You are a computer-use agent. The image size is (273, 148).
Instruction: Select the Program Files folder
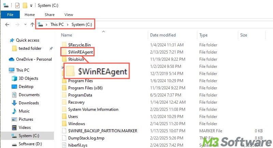81,81
